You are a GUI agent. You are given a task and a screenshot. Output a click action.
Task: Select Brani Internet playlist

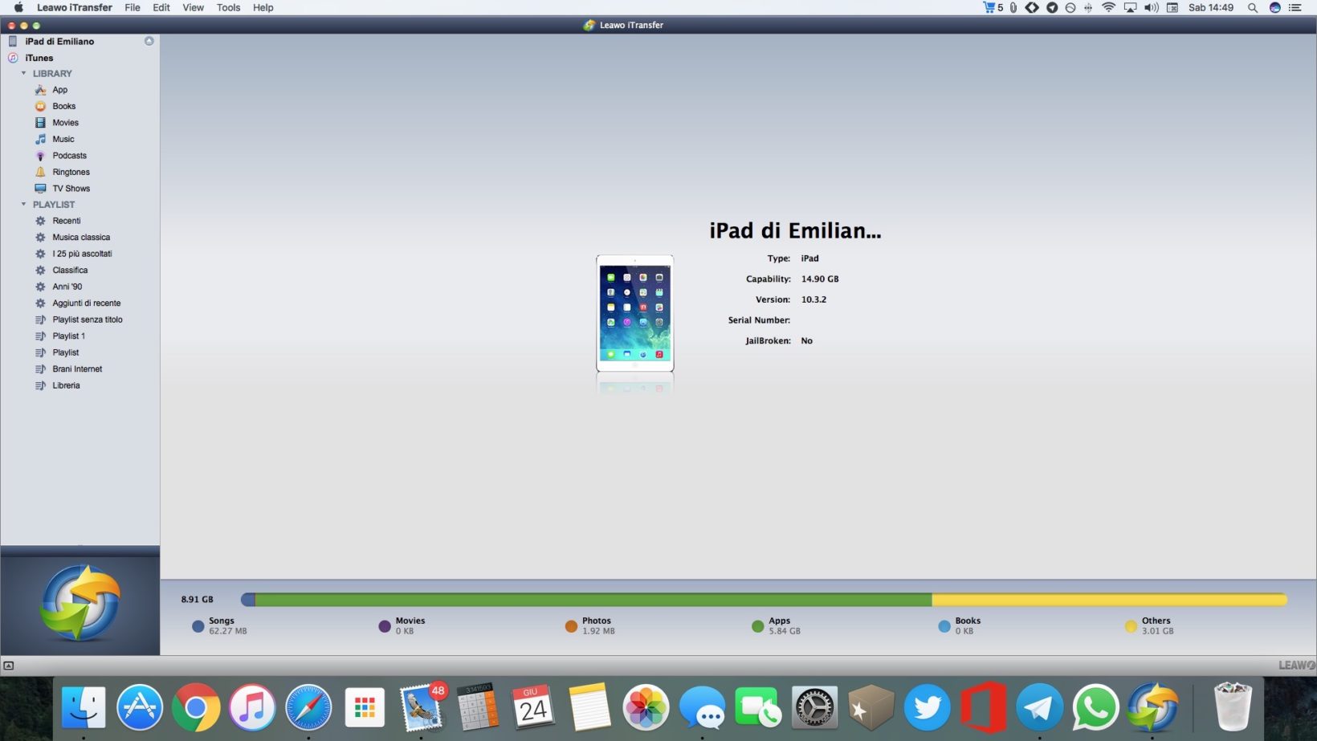point(77,368)
